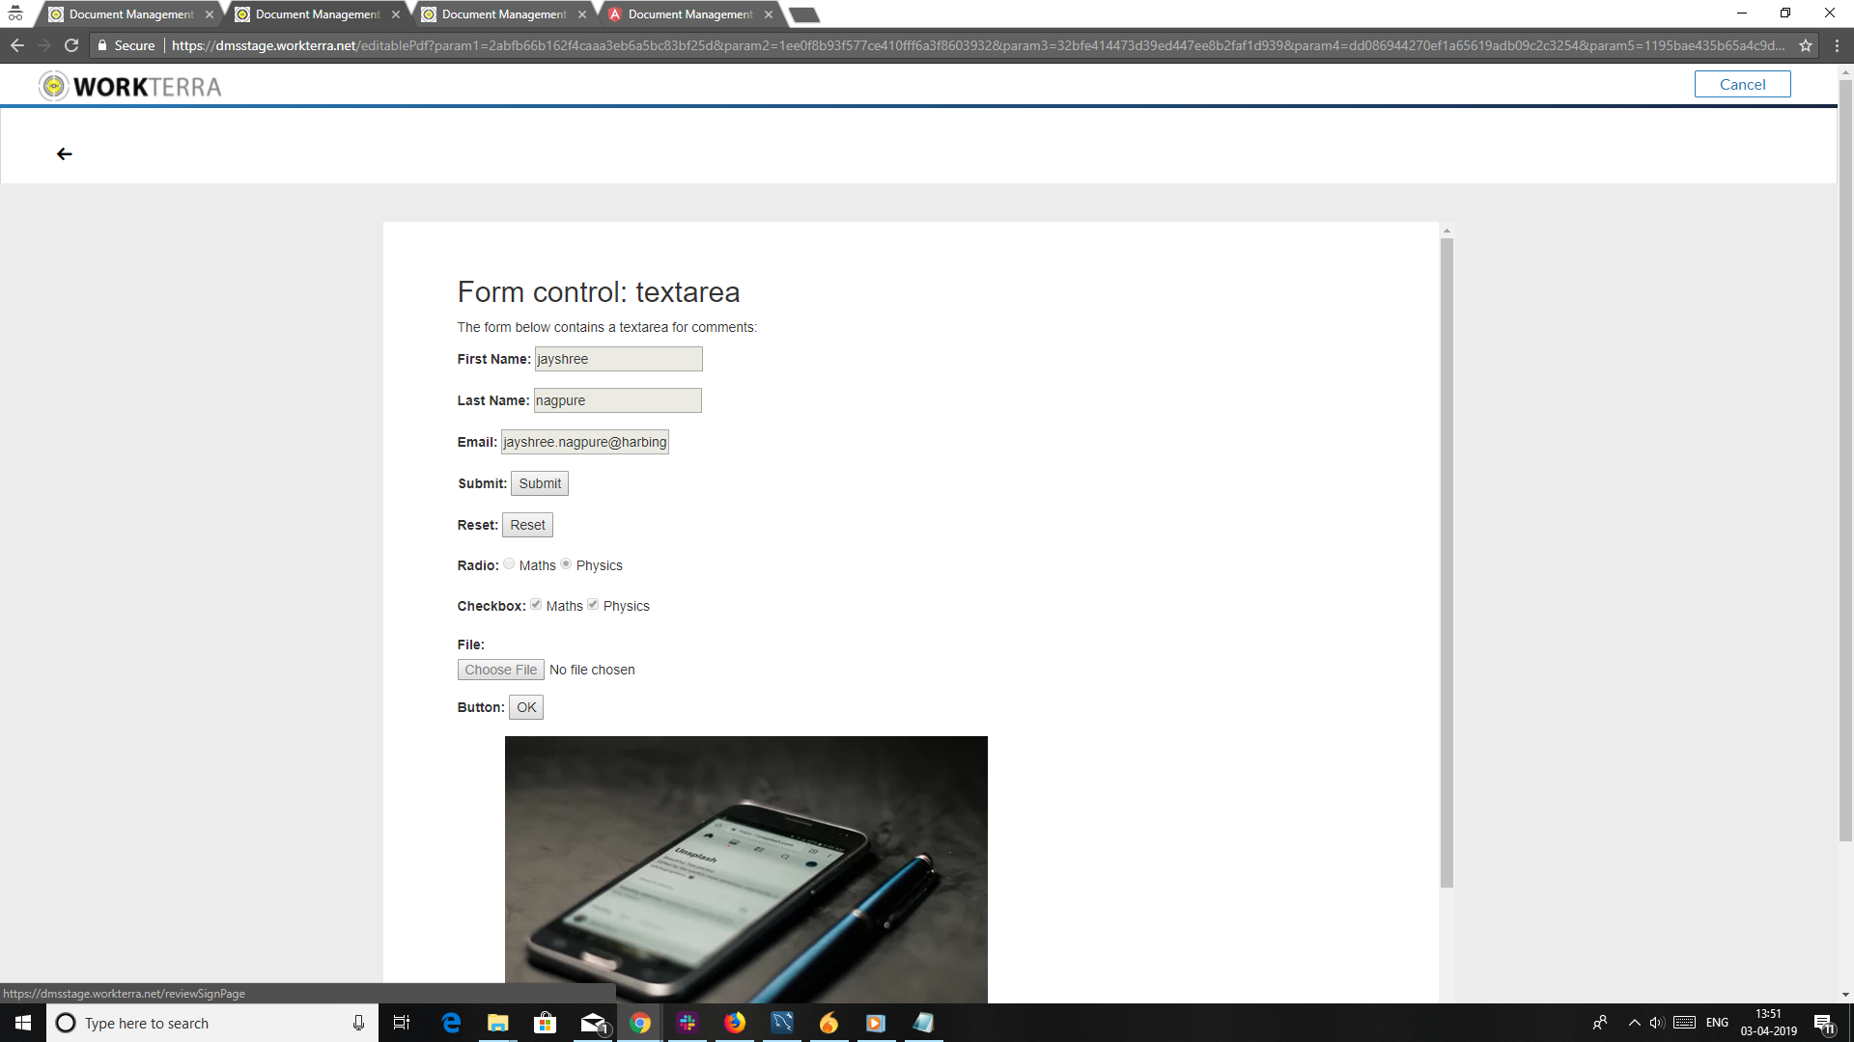Open the Mail app on the taskbar
This screenshot has height=1042, width=1854.
(593, 1023)
